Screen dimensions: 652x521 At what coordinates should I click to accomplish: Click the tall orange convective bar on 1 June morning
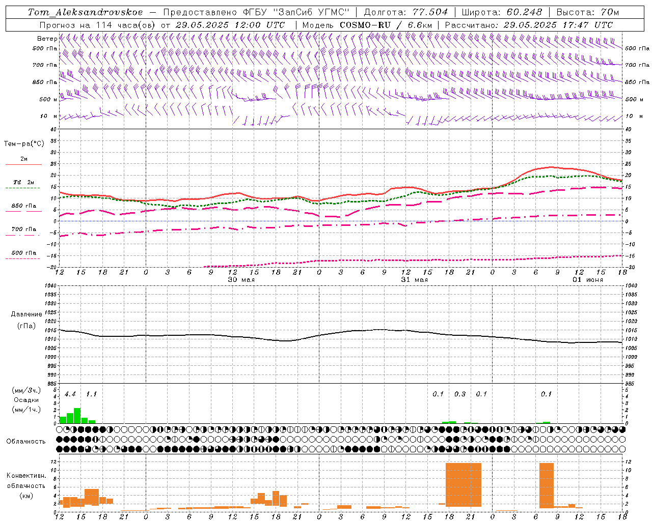click(547, 485)
